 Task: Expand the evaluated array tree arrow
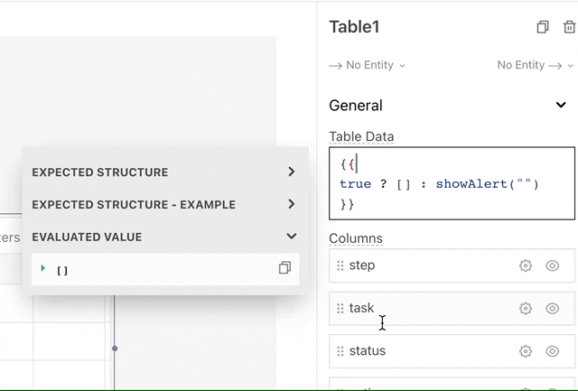coord(42,268)
